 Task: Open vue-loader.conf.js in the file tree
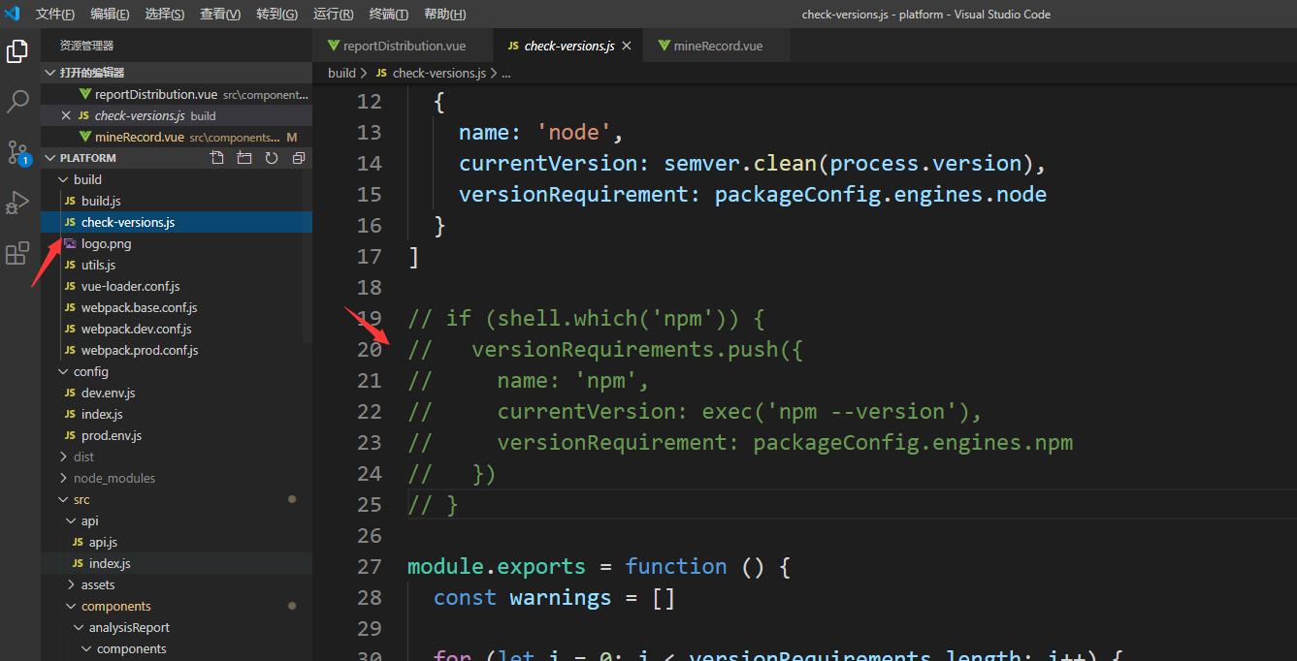177,286
